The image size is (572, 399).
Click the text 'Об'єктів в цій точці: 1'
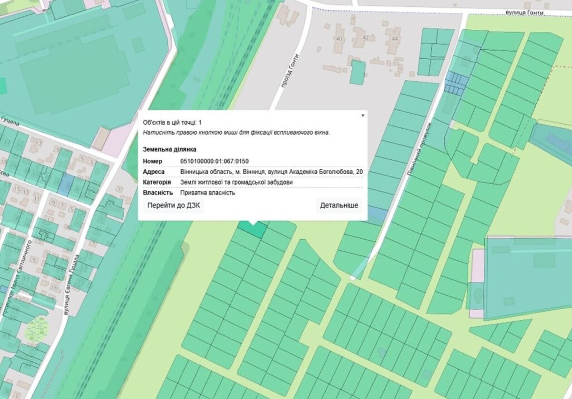(x=172, y=123)
